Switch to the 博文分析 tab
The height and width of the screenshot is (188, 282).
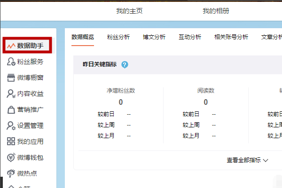pyautogui.click(x=154, y=37)
